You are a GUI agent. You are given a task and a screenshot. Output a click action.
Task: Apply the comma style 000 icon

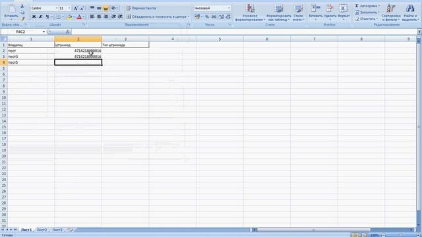tap(214, 17)
